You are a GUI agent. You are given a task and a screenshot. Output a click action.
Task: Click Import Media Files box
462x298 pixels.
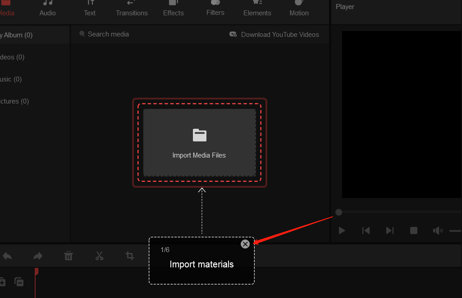[200, 143]
